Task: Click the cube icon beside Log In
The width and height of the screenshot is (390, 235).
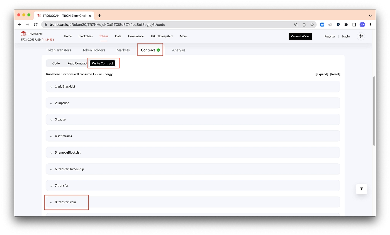Action: (x=361, y=36)
